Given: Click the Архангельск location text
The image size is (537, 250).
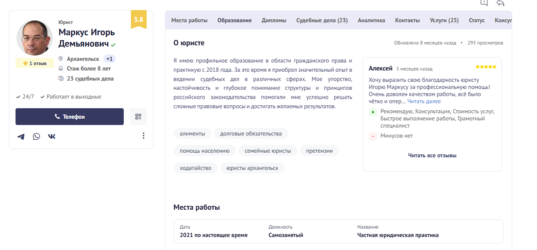Looking at the screenshot, I should coord(83,59).
